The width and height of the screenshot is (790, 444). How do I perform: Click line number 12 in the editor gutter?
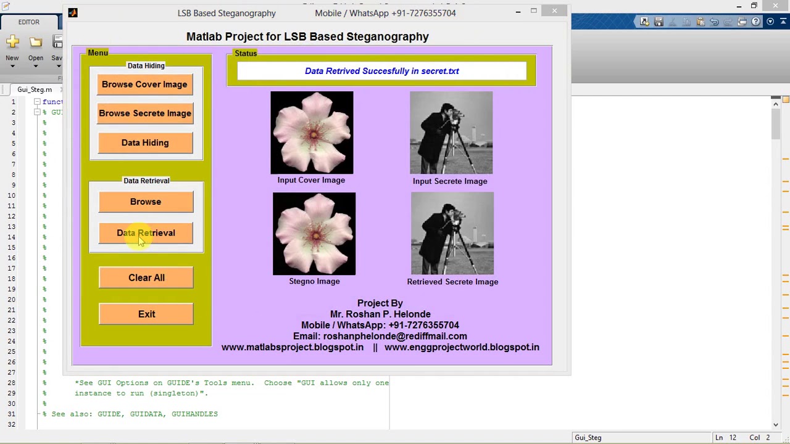tap(12, 216)
